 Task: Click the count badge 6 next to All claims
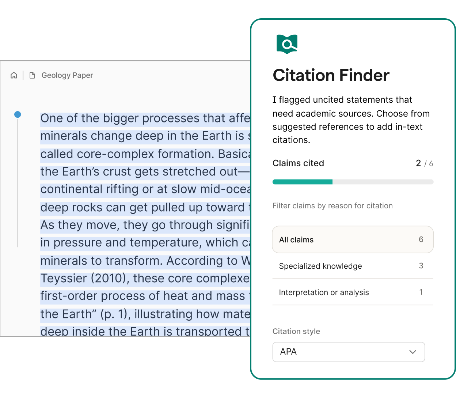click(421, 239)
